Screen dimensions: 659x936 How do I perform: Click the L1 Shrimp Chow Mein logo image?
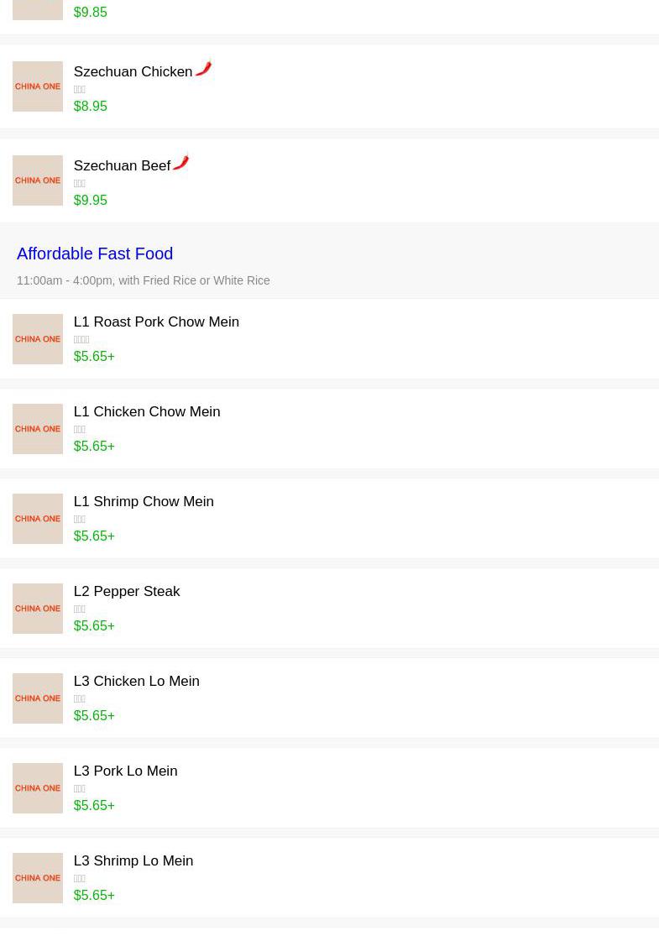tap(38, 519)
